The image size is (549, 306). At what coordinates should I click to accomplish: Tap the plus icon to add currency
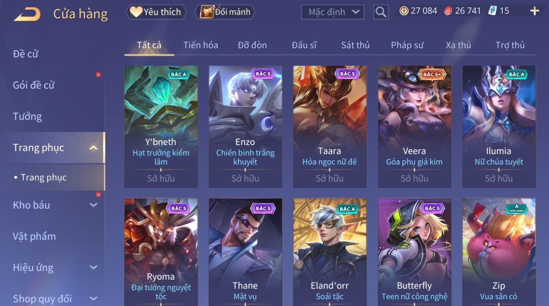tap(534, 11)
